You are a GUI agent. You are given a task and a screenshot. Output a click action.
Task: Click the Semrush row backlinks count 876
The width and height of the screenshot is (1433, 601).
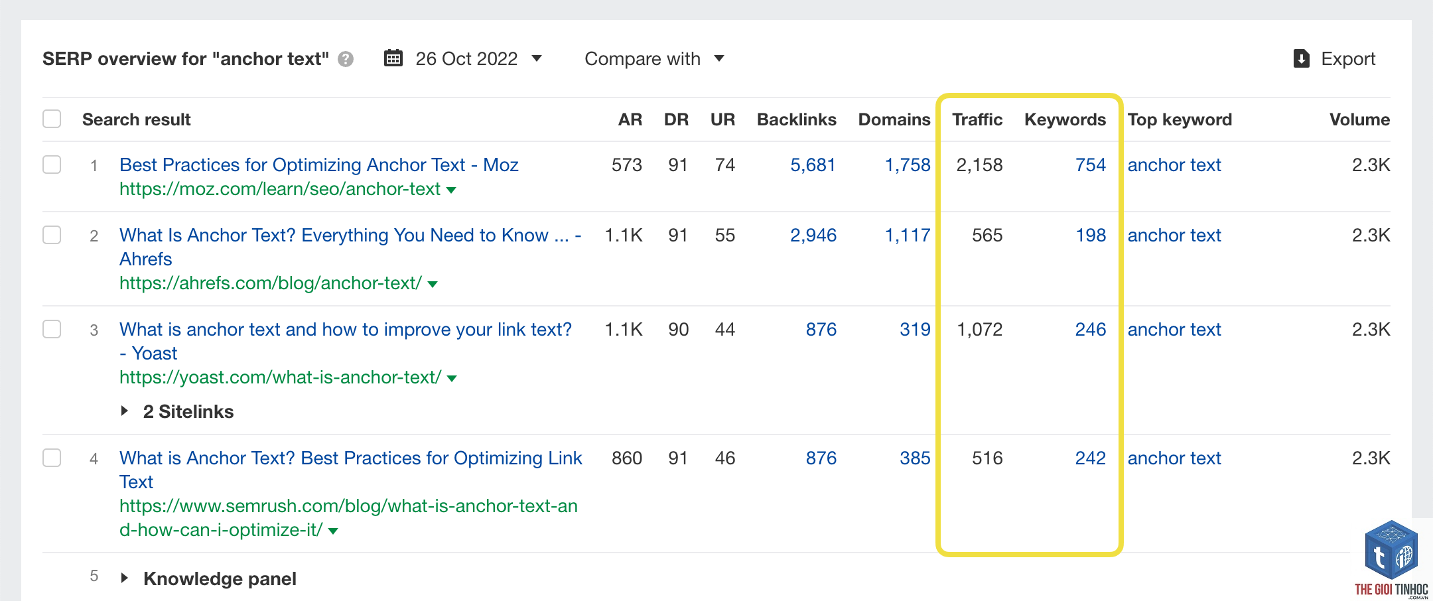pyautogui.click(x=821, y=458)
